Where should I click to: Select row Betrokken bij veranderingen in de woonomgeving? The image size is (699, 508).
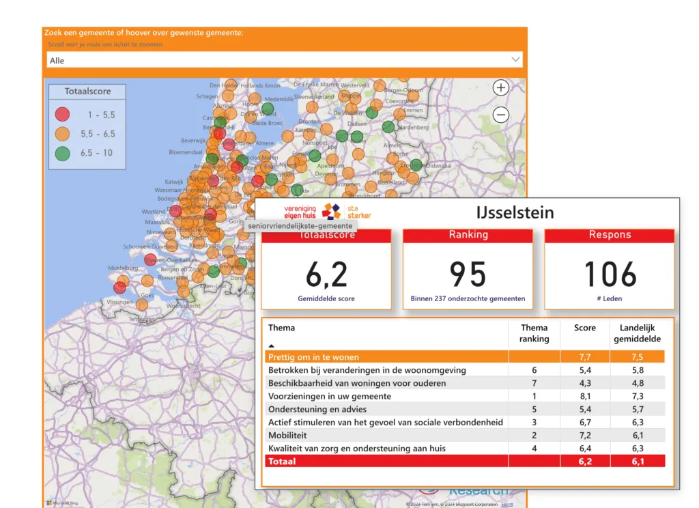[x=464, y=370]
